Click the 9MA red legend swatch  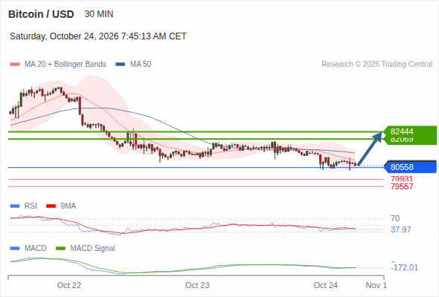click(x=51, y=206)
